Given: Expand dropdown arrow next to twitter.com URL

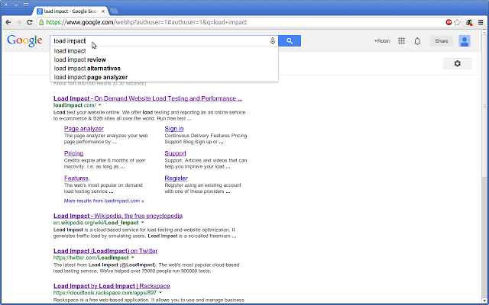Looking at the screenshot, I should tap(132, 258).
